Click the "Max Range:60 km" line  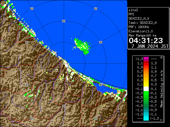pos(142,35)
